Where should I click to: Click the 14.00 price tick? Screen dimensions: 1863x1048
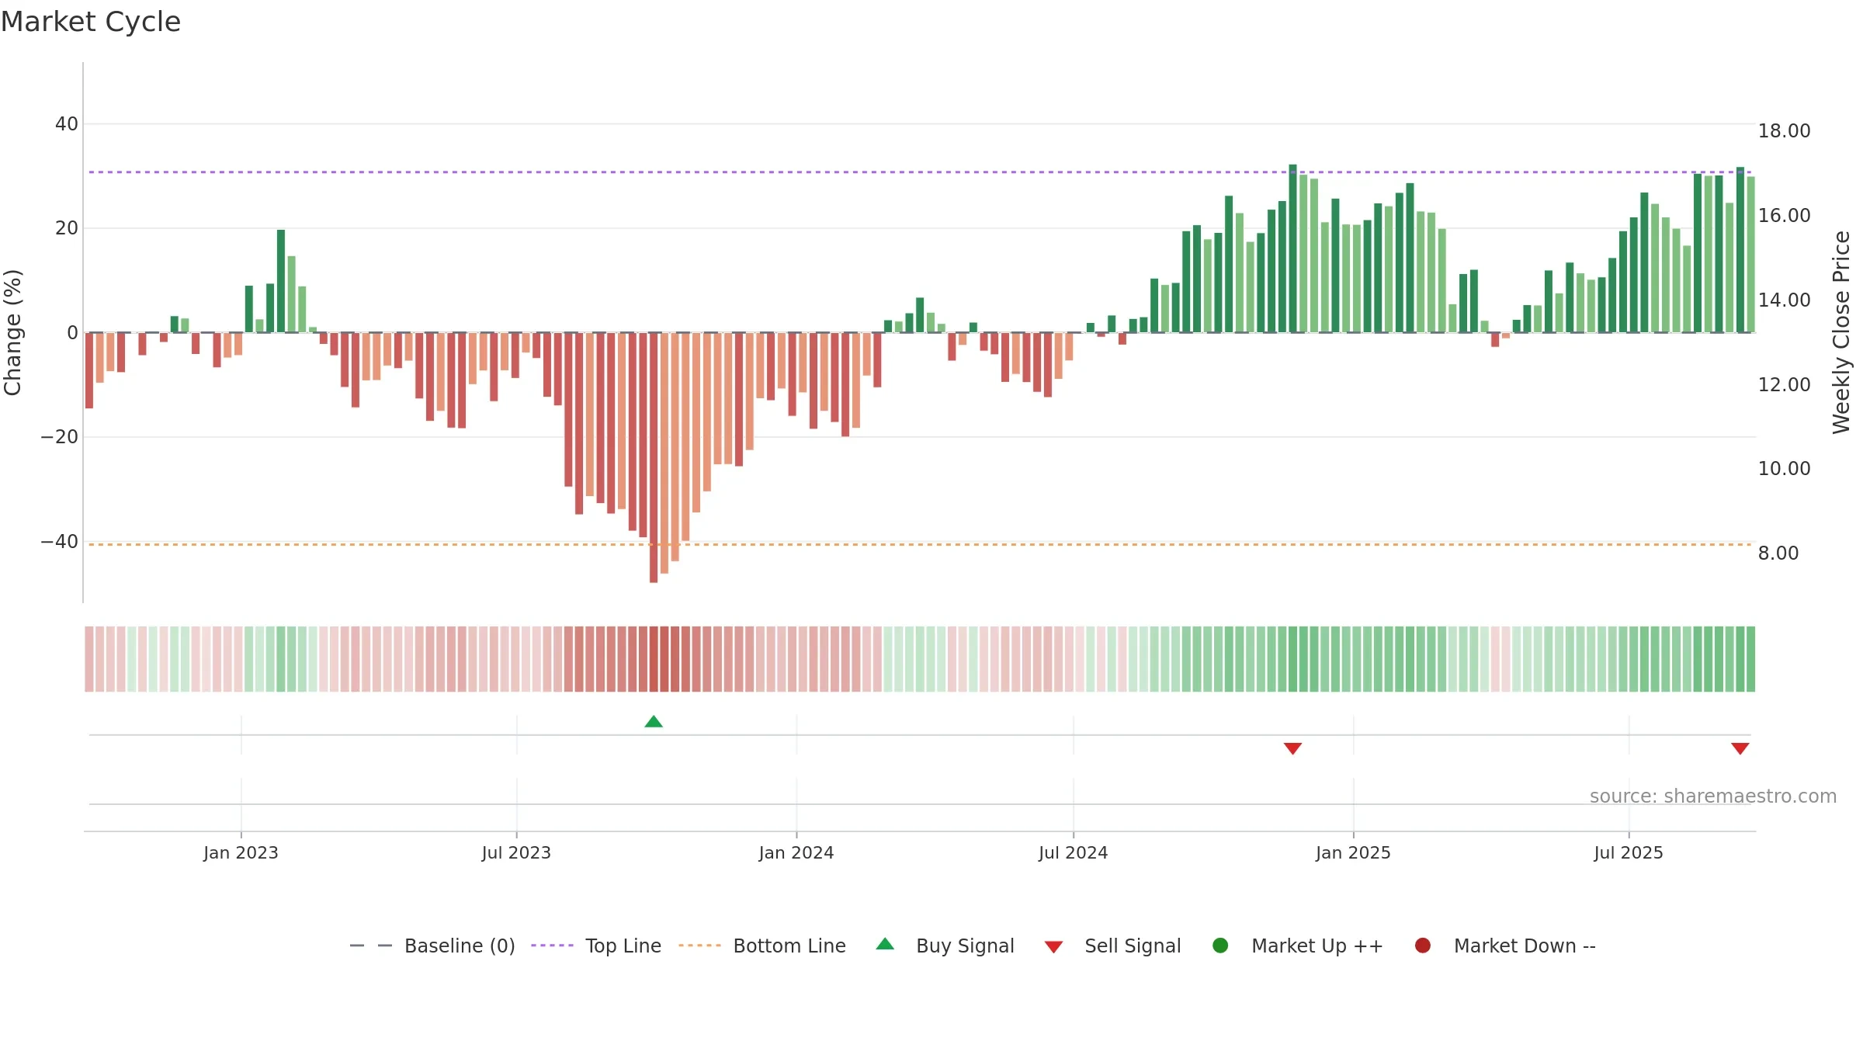coord(1784,300)
